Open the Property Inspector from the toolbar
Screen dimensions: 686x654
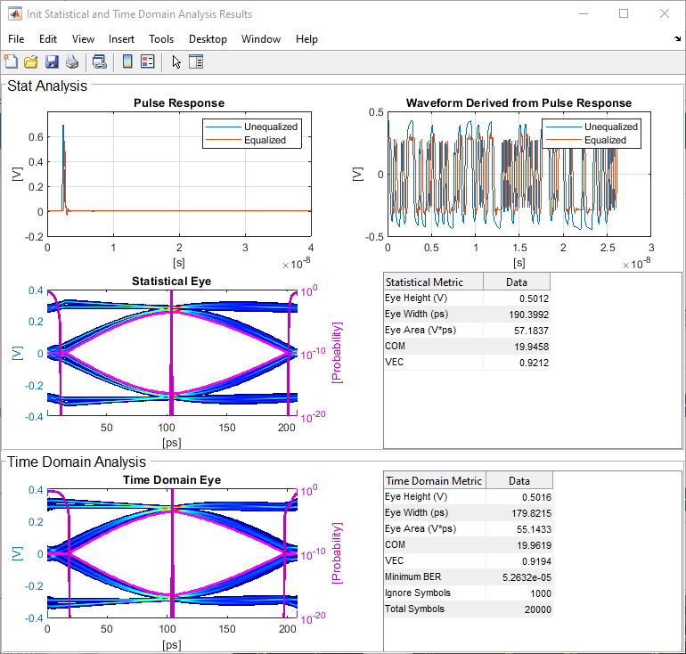(x=197, y=61)
